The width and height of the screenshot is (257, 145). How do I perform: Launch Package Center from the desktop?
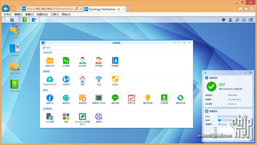tap(14, 30)
